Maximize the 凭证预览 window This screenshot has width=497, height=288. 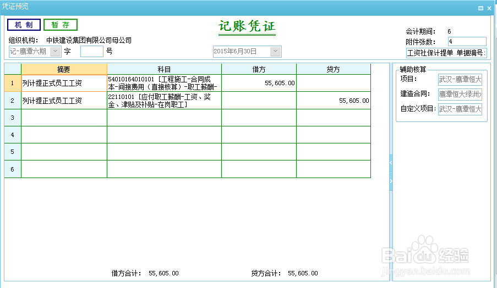(480, 8)
